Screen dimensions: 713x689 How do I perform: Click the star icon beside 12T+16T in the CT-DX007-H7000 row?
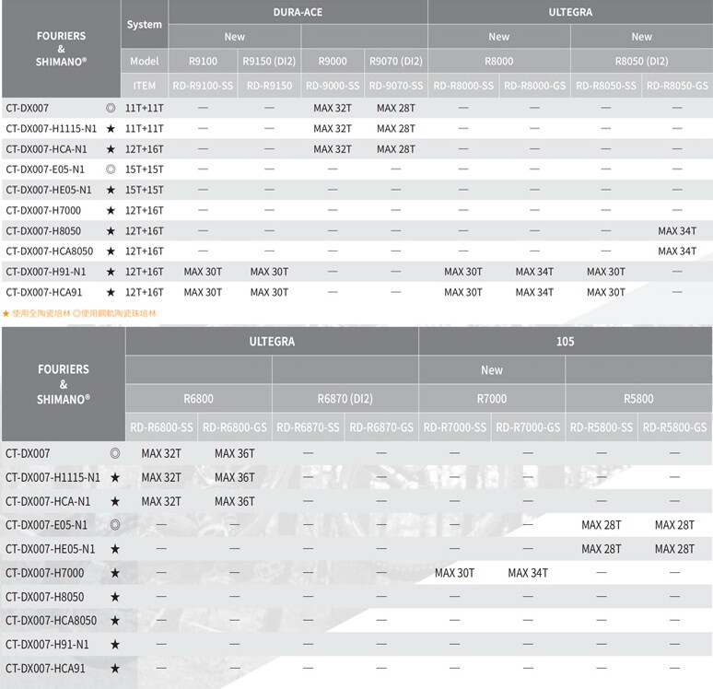(x=111, y=211)
